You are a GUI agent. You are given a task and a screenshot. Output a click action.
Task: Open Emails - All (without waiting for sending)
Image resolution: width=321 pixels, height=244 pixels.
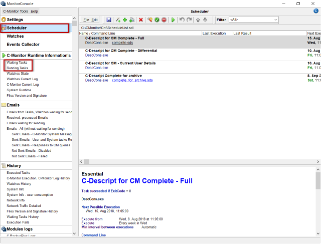click(36, 129)
